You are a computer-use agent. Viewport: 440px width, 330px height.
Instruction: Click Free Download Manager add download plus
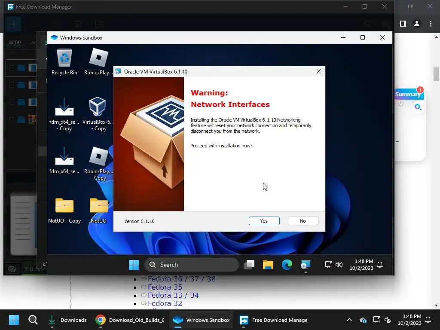pos(13,24)
